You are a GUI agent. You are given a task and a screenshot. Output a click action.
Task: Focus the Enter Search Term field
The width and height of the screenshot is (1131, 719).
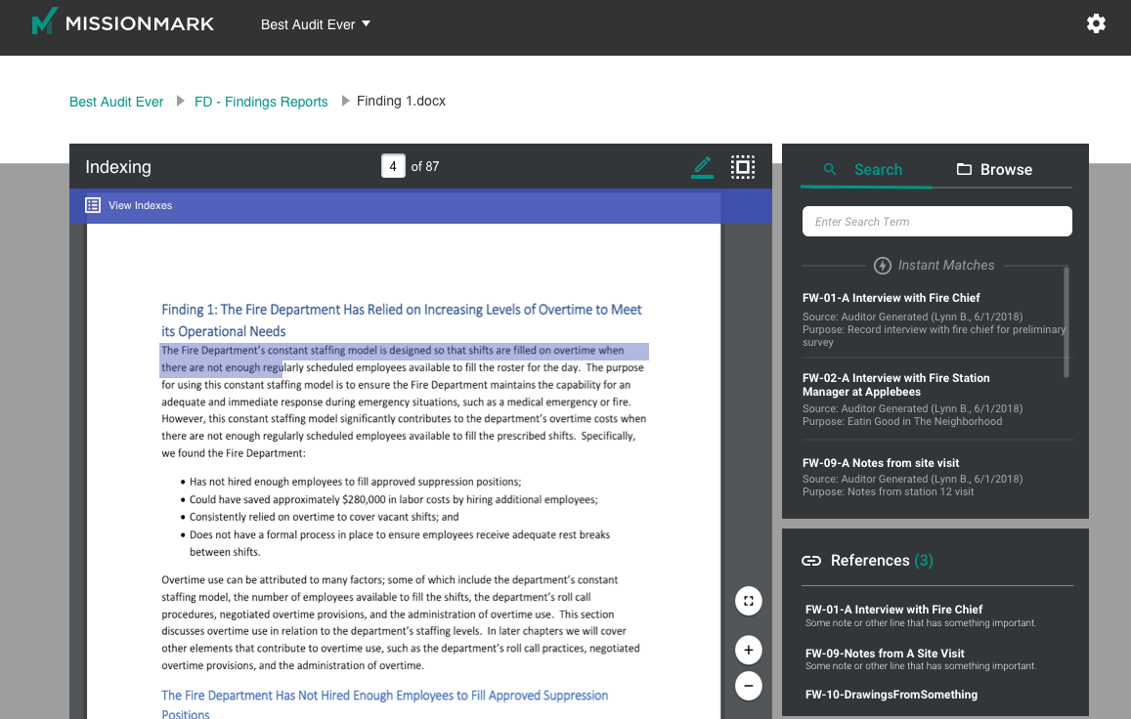pyautogui.click(x=937, y=222)
